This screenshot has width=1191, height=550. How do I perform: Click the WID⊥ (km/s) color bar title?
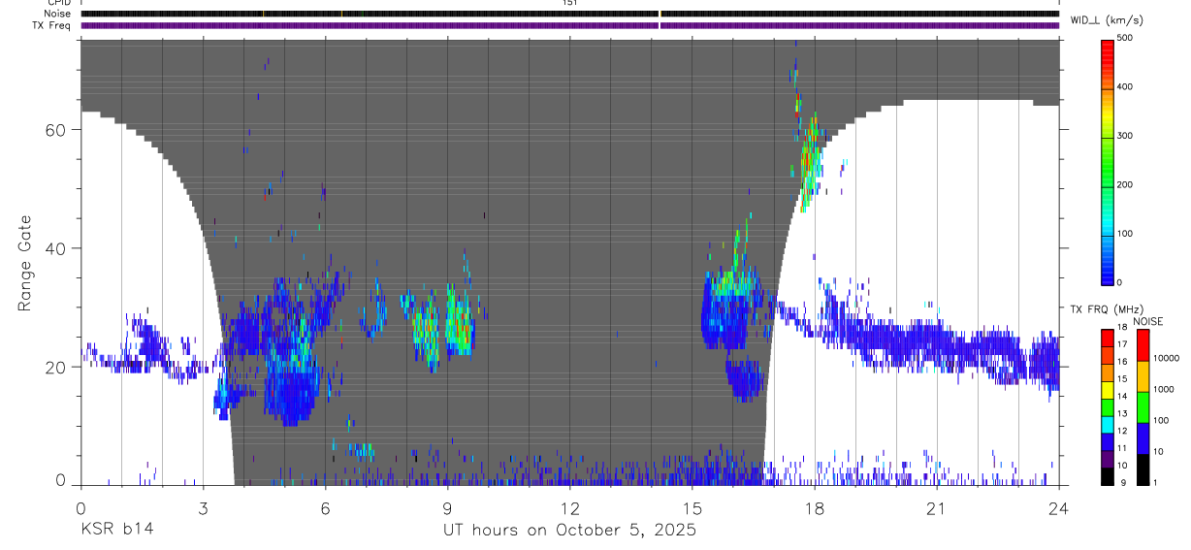pyautogui.click(x=1109, y=19)
